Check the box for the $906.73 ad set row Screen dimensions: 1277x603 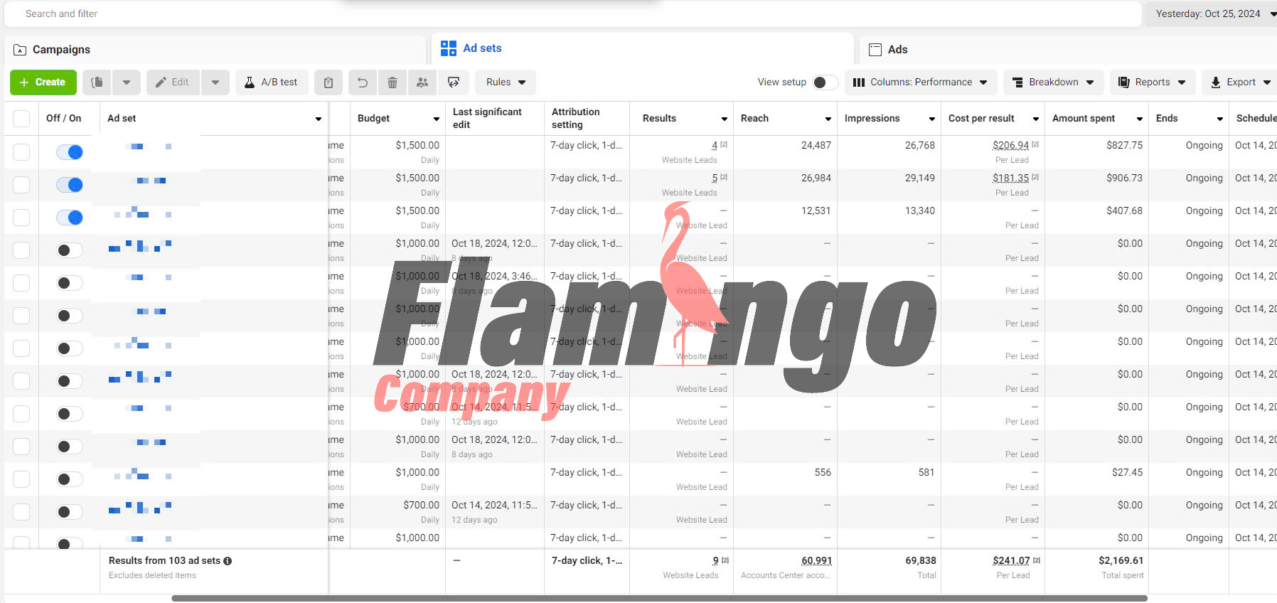click(21, 185)
